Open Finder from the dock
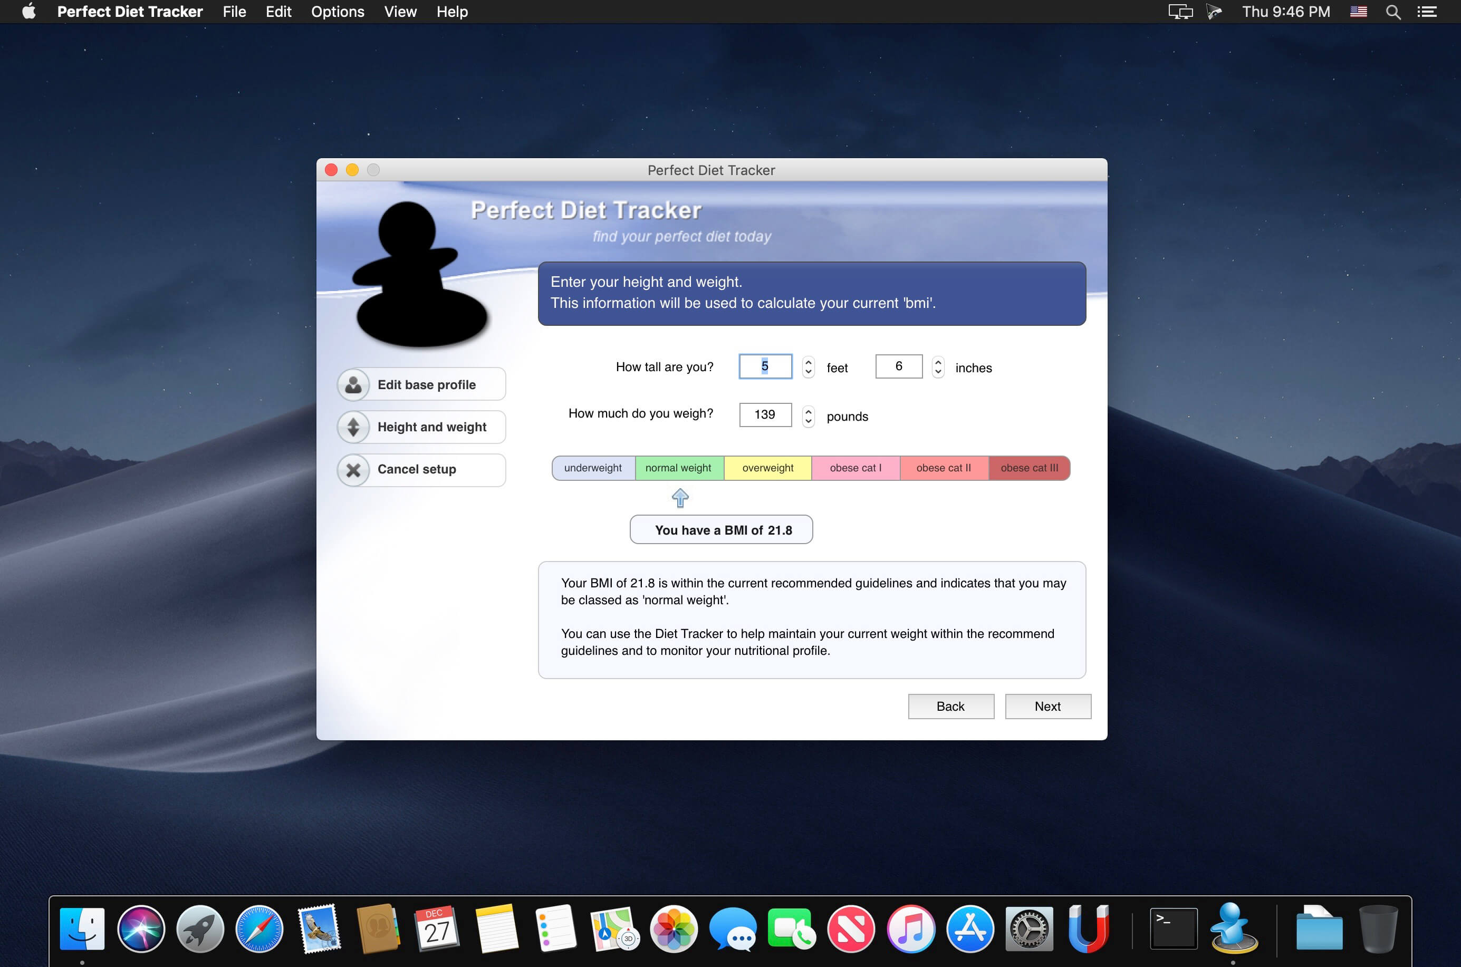1461x967 pixels. tap(82, 929)
